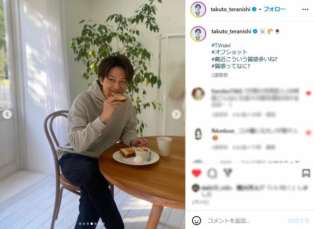Toggle the heart on the first comment

pyautogui.click(x=309, y=93)
